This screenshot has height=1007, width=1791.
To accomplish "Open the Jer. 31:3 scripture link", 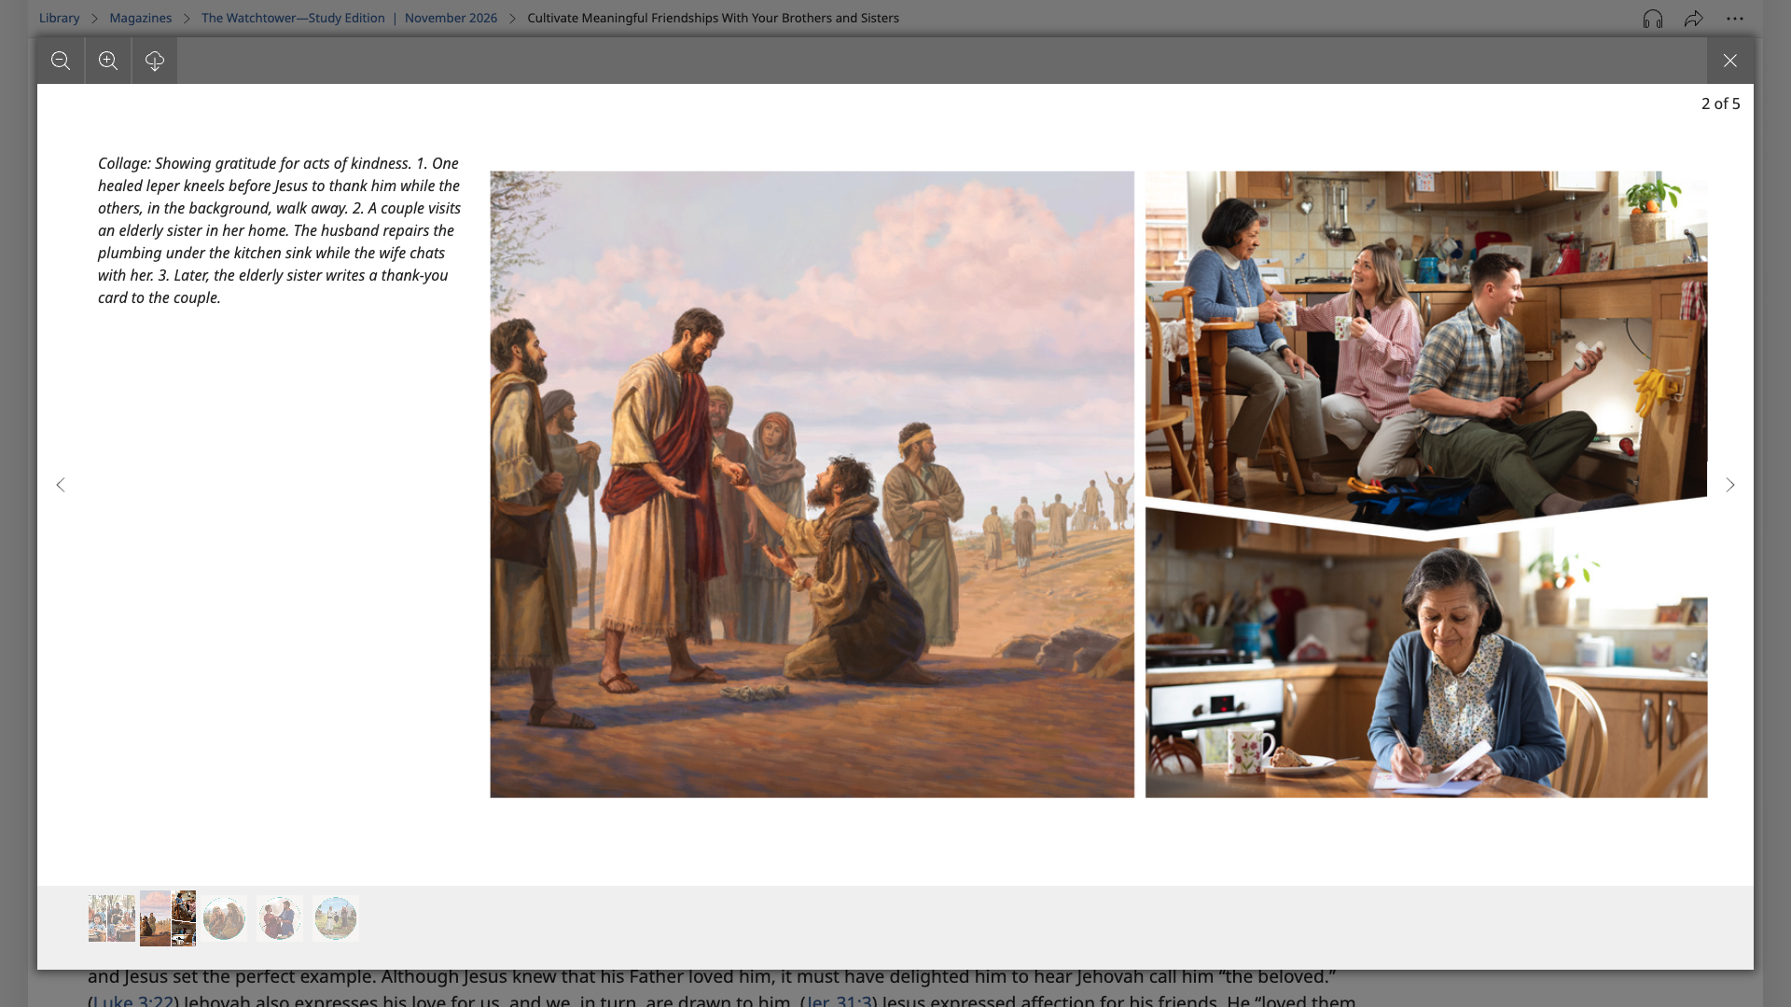I will coord(840,1000).
